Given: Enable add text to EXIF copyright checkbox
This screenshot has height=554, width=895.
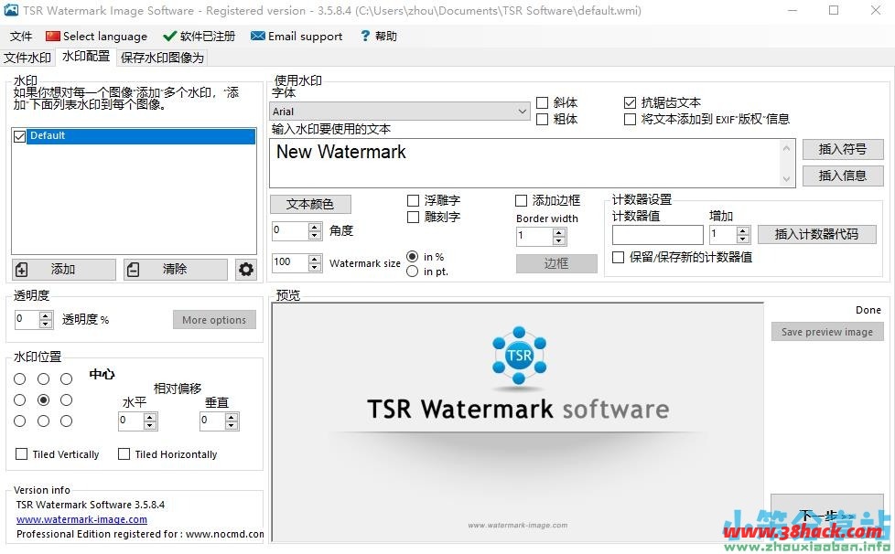Looking at the screenshot, I should click(630, 119).
